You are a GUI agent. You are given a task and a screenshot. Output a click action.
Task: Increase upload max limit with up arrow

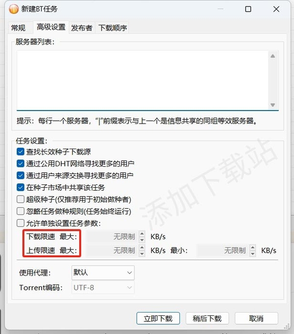click(x=142, y=247)
